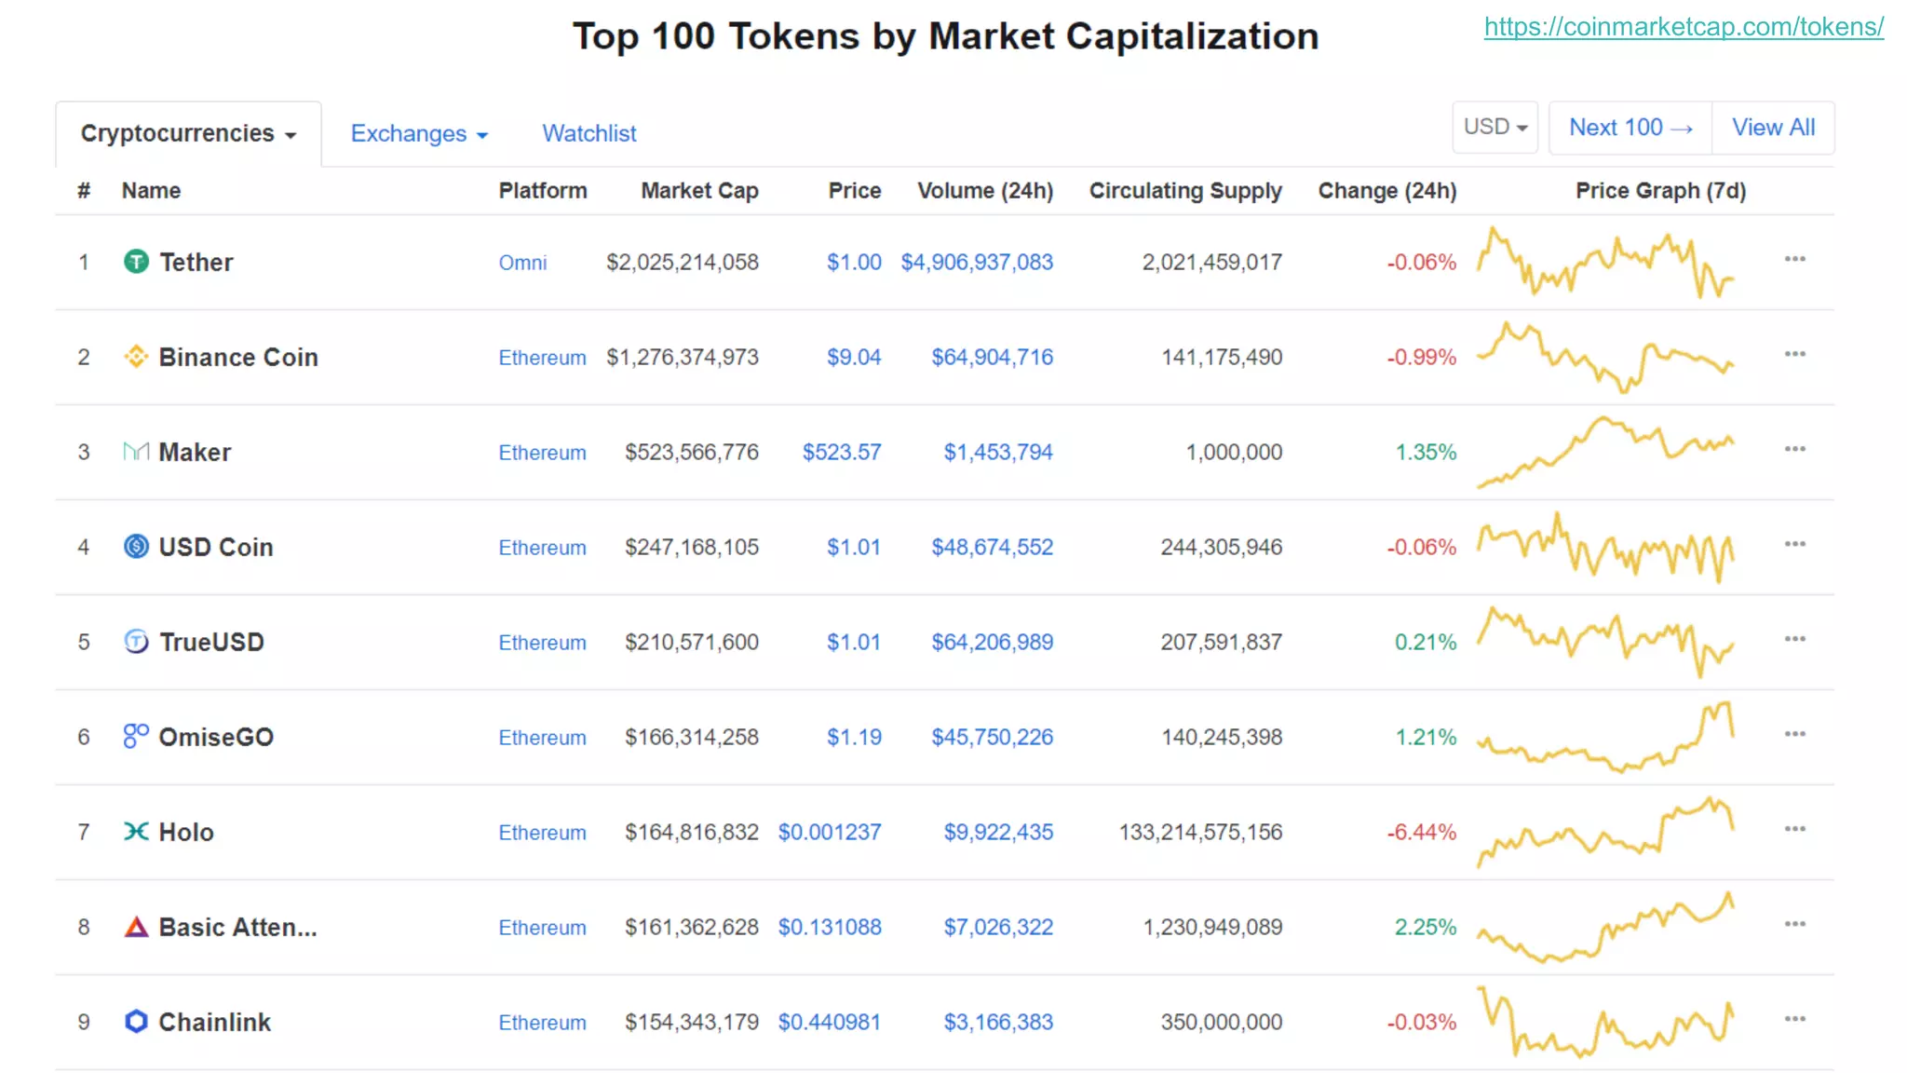1907x1073 pixels.
Task: Open the coinmarketcap.com/tokens link
Action: [1684, 27]
